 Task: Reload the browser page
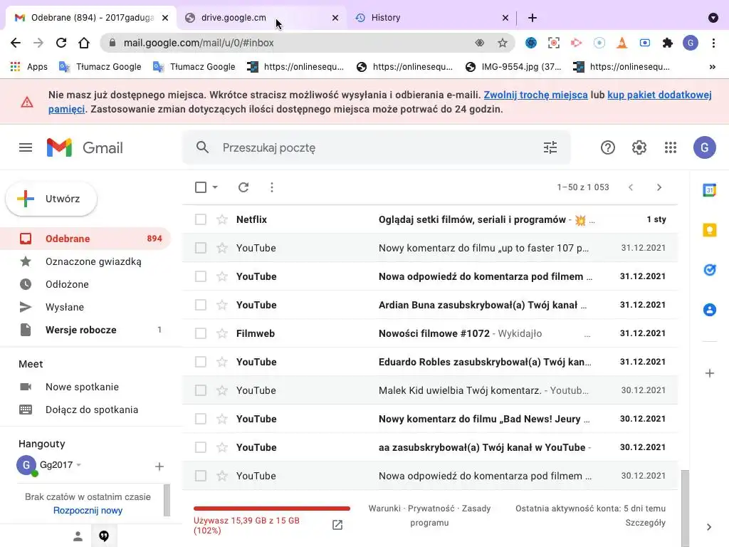[61, 43]
